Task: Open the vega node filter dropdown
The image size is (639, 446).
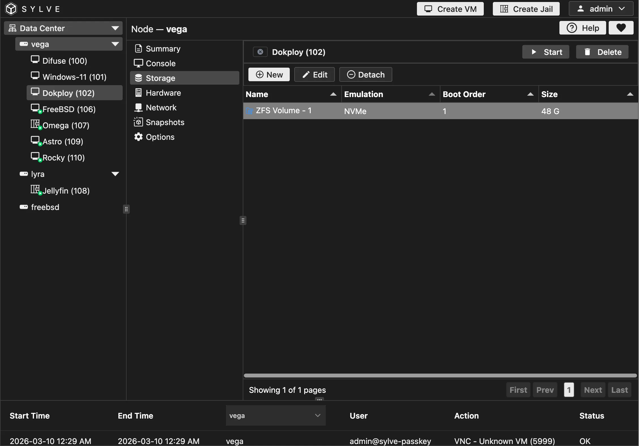Action: click(275, 415)
